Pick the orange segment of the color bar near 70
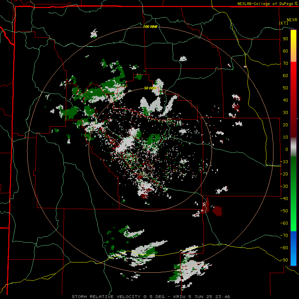 pyautogui.click(x=293, y=57)
